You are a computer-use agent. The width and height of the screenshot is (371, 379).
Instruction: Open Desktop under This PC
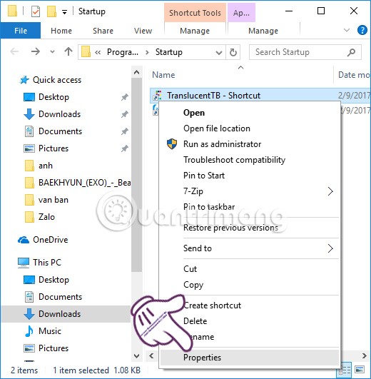click(54, 280)
